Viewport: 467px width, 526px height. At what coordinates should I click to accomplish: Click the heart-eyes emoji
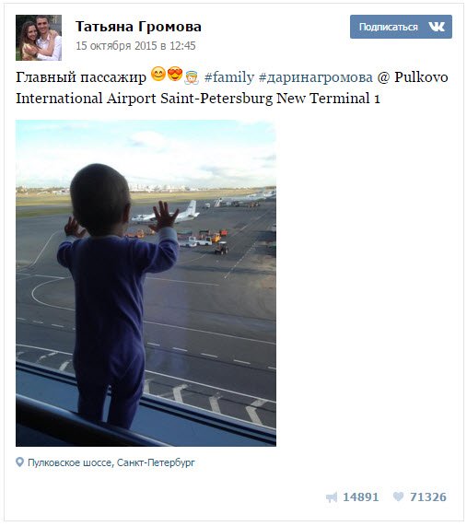coord(175,74)
